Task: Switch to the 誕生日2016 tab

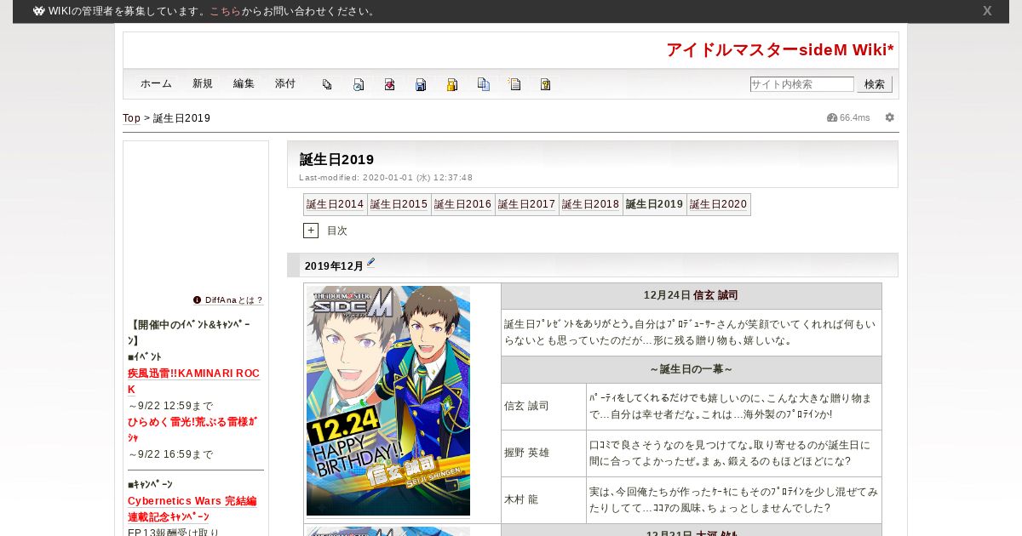Action: (x=463, y=204)
